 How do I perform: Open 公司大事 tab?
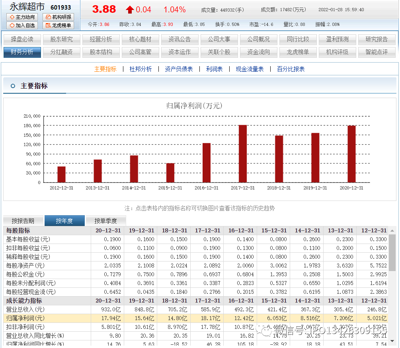[x=219, y=39]
